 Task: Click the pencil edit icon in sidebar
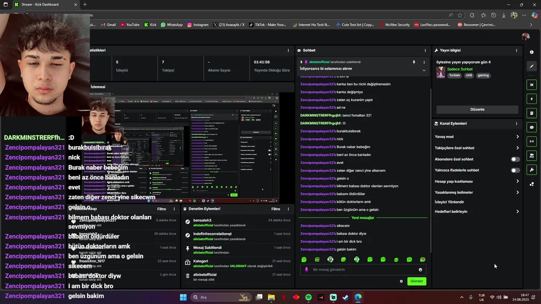[x=532, y=66]
